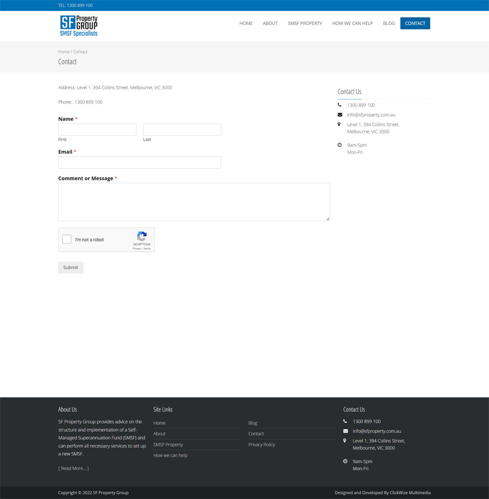Click the footer phone icon
489x499 pixels.
(x=345, y=421)
